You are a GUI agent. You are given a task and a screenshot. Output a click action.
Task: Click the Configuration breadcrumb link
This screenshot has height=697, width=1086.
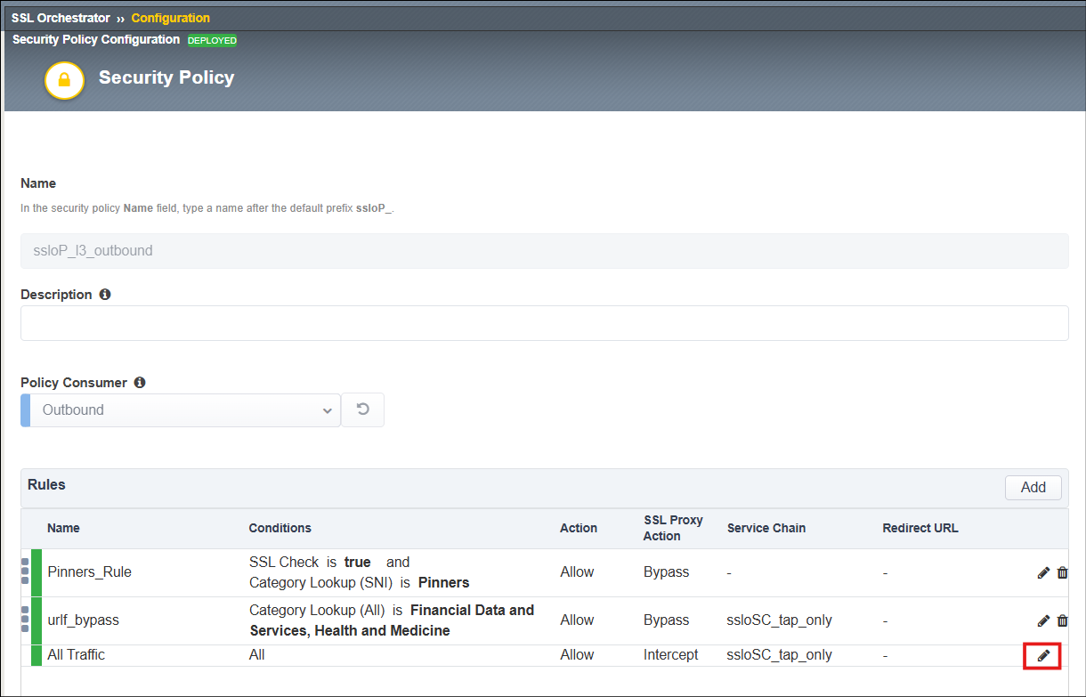click(171, 18)
